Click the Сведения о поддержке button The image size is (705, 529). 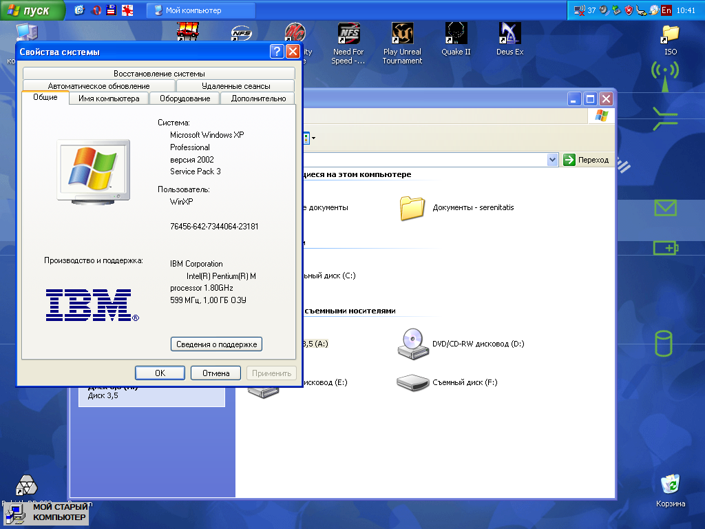pos(216,344)
